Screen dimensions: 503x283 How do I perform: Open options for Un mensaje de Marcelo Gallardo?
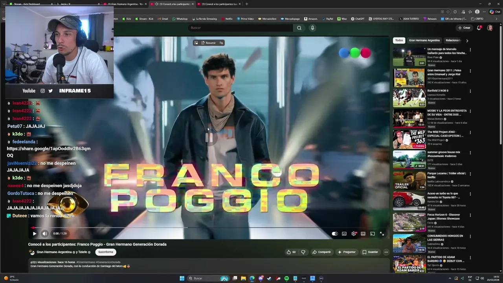(x=470, y=50)
